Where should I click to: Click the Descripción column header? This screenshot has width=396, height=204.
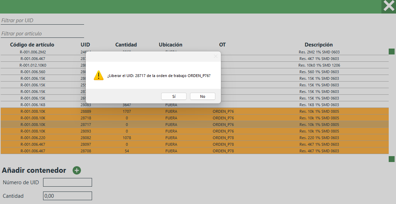point(319,45)
